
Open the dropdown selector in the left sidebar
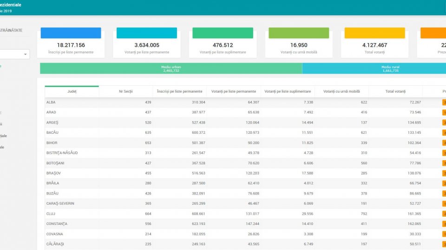coord(15,55)
